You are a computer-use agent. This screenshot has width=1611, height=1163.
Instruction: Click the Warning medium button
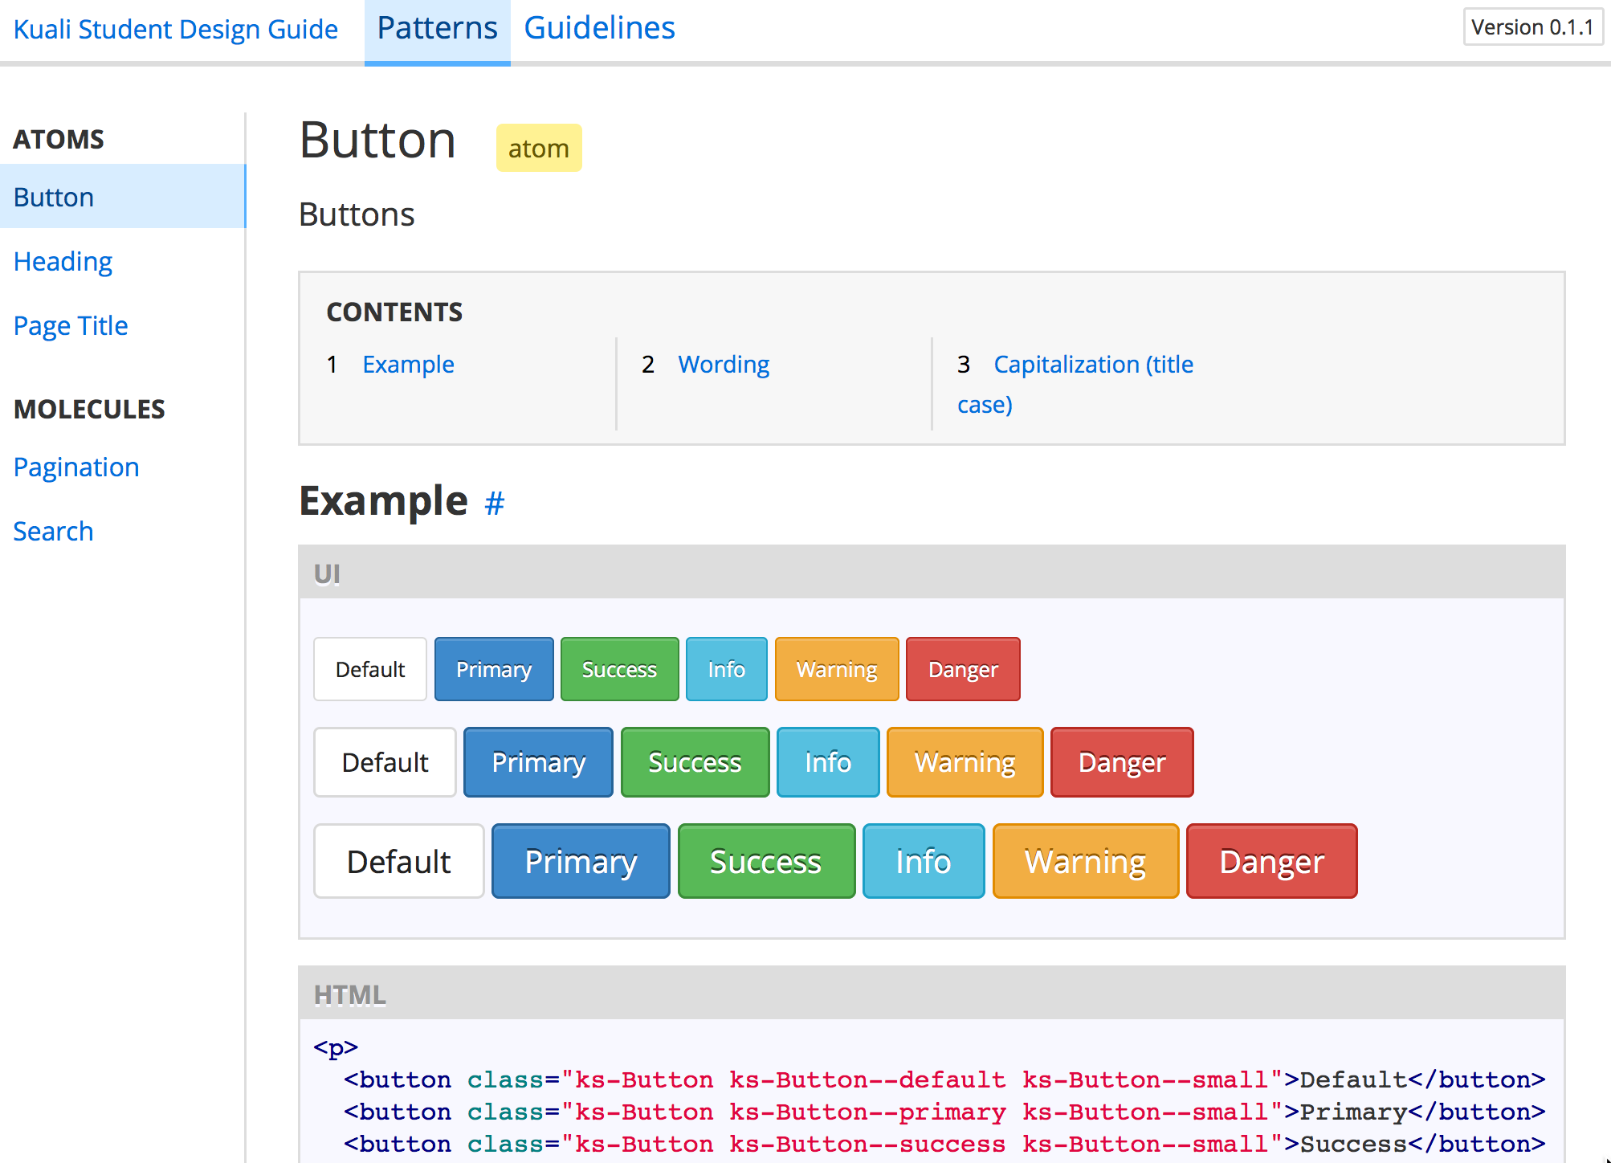(965, 761)
